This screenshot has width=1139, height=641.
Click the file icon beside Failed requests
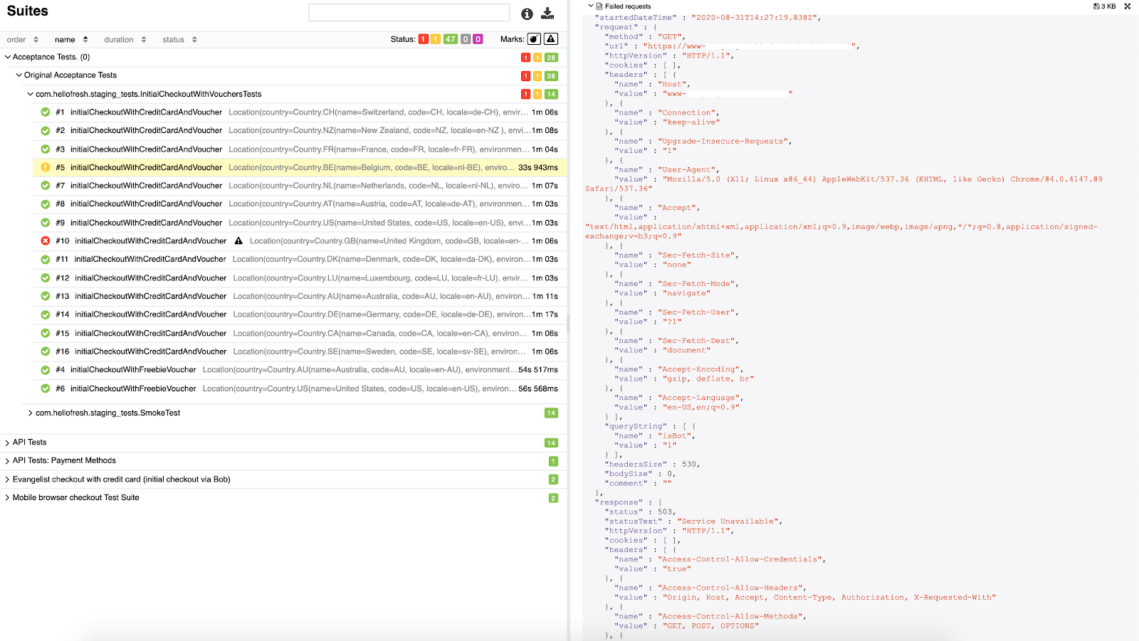pyautogui.click(x=599, y=6)
